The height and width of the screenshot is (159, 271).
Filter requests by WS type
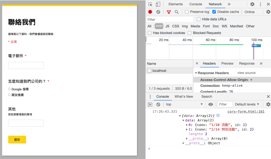tap(224, 26)
